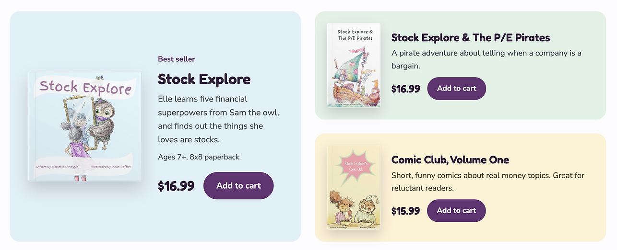
Task: Select the Best seller label
Action: coord(177,59)
